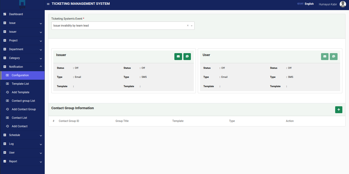This screenshot has width=349, height=174.
Task: Click Contact Group Information heading
Action: [x=73, y=108]
